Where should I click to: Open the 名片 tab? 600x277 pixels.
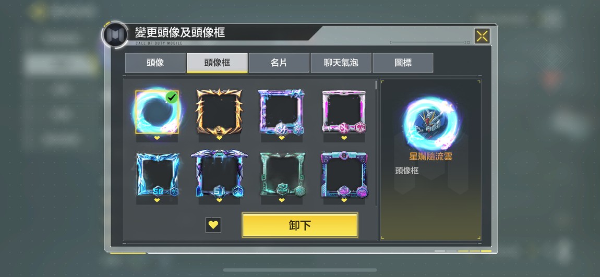tap(279, 63)
